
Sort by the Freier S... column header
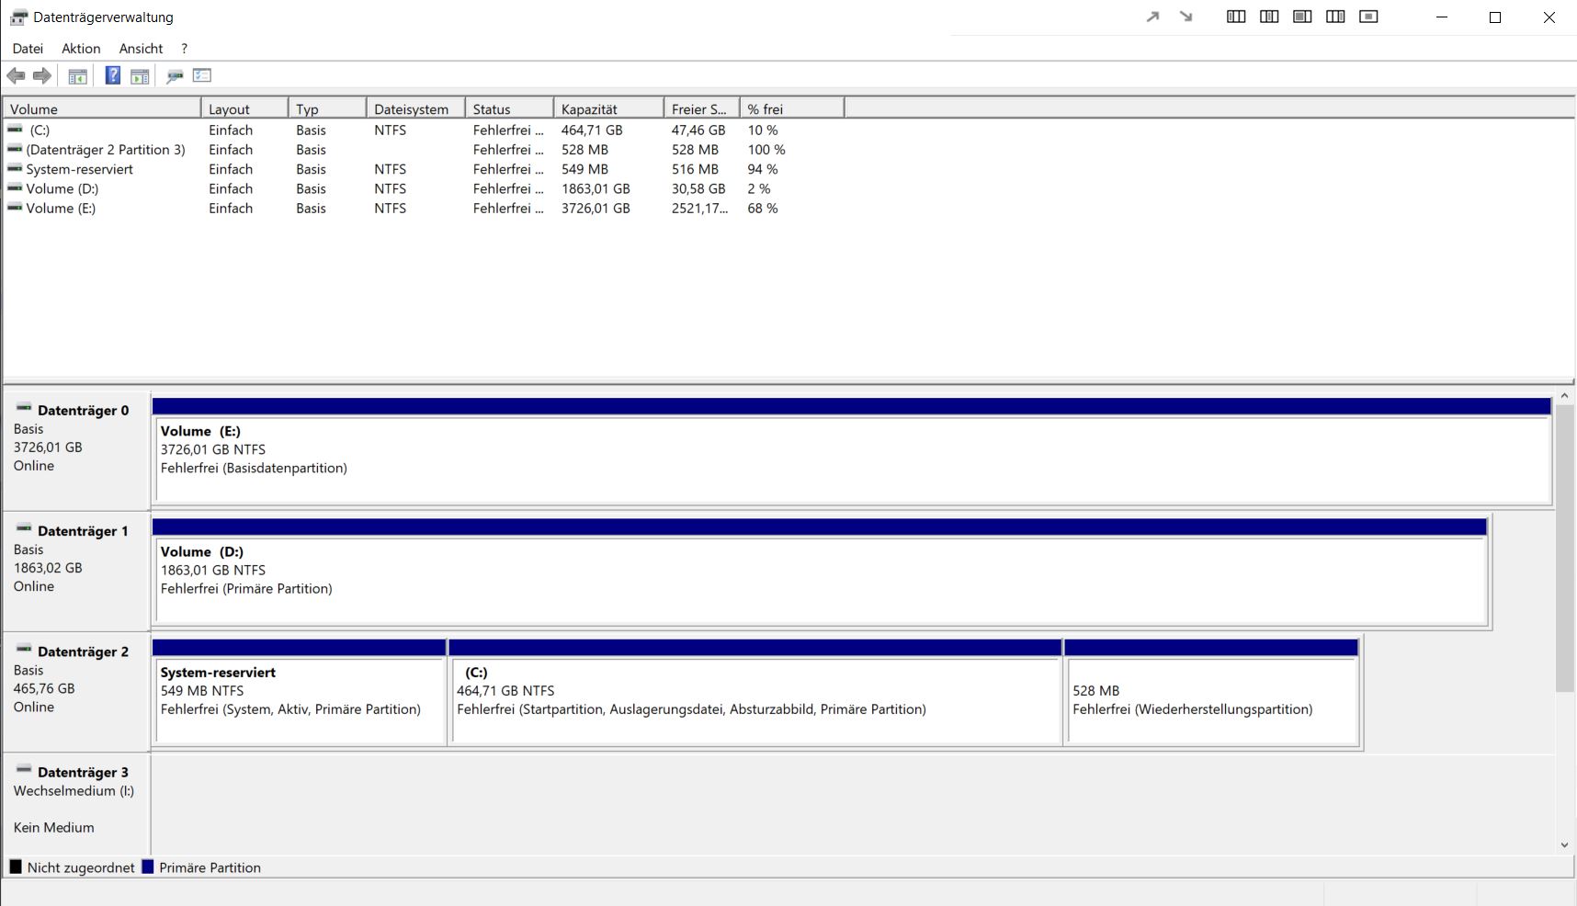(701, 108)
